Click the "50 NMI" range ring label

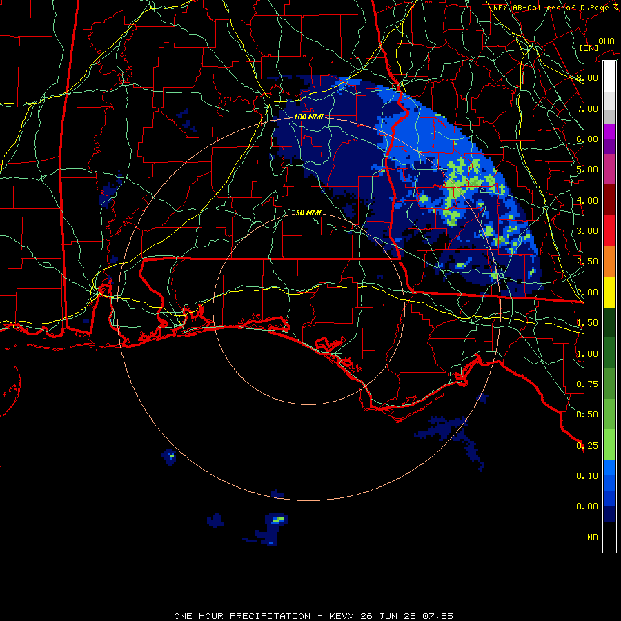click(x=308, y=213)
